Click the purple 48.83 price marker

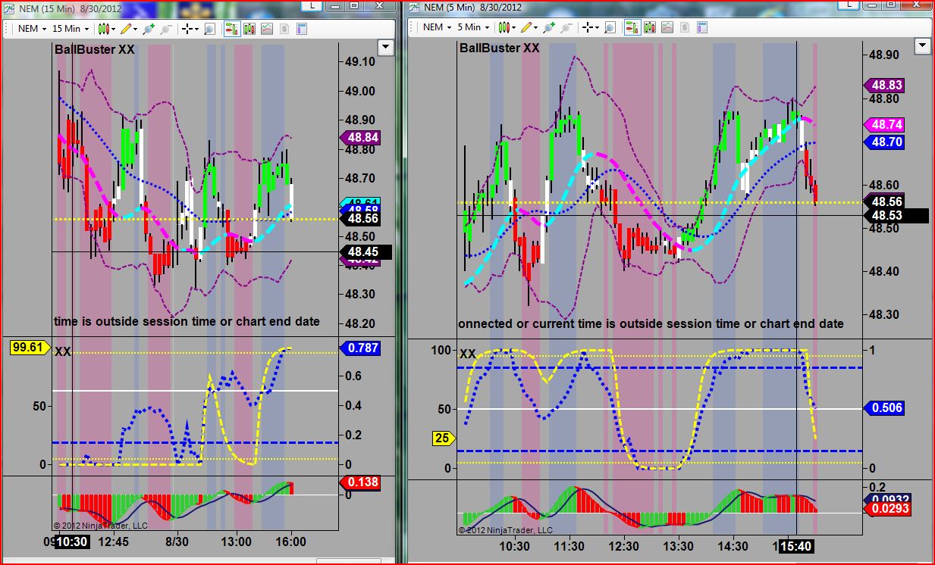[884, 86]
